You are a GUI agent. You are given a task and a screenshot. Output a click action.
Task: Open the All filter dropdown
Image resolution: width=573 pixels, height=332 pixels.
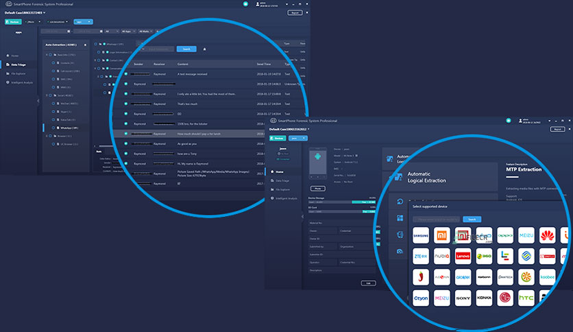(x=112, y=32)
